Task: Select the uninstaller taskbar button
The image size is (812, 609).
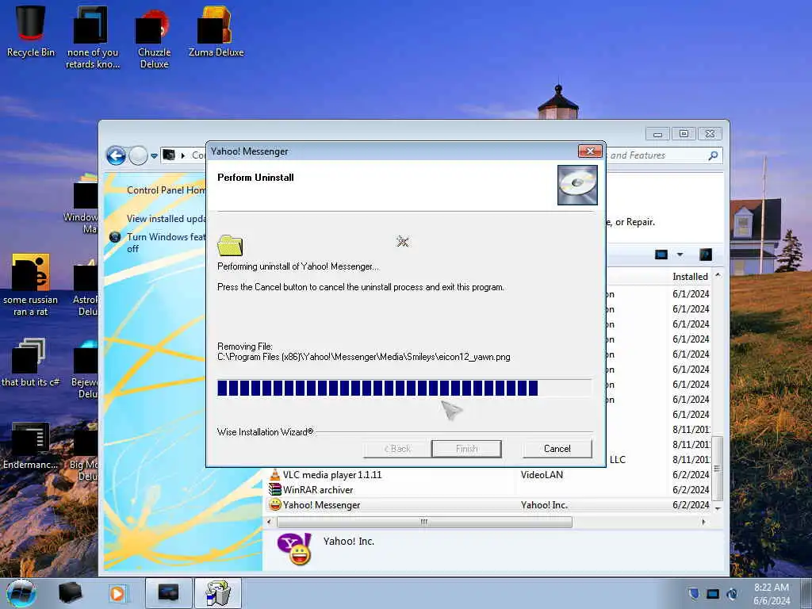Action: [217, 593]
